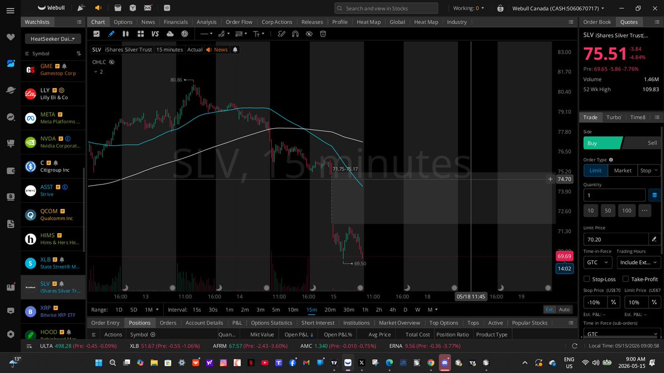Delete drawings with the trash icon

pyautogui.click(x=323, y=34)
